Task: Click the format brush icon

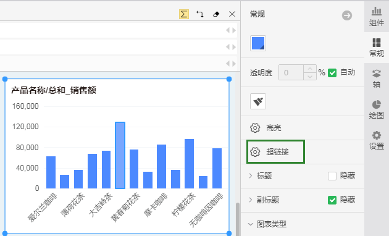Action: [258, 101]
